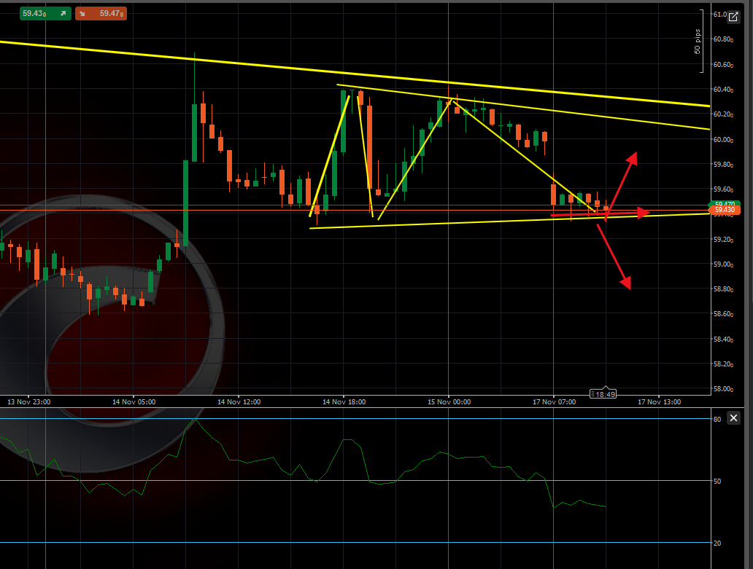Click the 59.60 price axis value
This screenshot has height=569, width=753.
tap(723, 189)
